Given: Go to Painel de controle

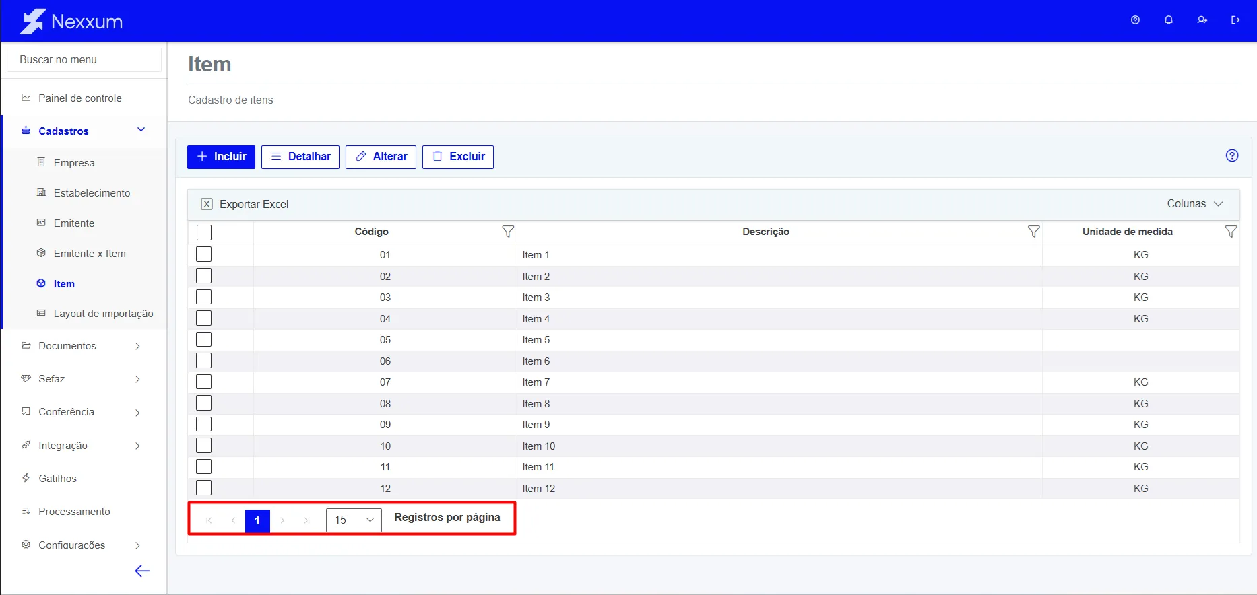Looking at the screenshot, I should point(80,98).
